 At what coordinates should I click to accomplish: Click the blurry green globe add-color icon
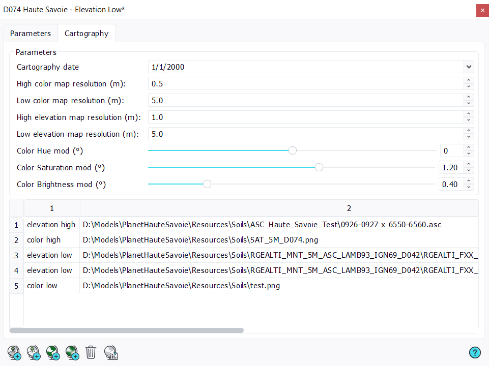(72, 352)
